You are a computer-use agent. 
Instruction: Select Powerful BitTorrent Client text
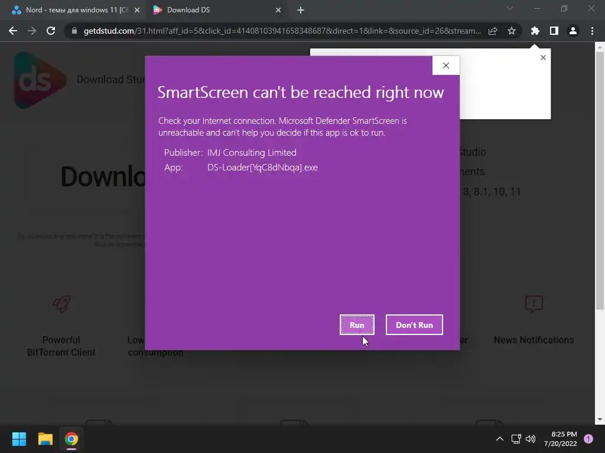pos(61,346)
